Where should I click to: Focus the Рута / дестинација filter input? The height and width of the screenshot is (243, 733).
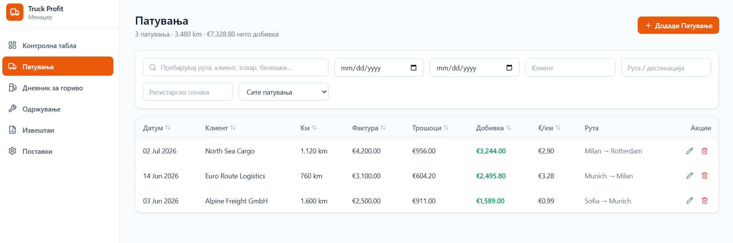666,68
